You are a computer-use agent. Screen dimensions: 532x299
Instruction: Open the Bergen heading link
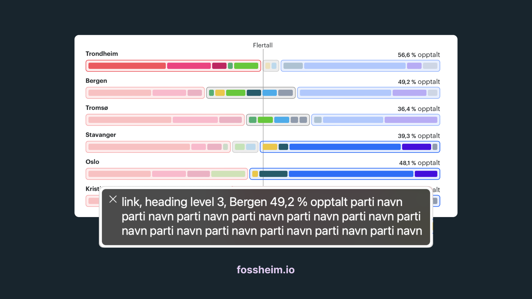point(96,81)
